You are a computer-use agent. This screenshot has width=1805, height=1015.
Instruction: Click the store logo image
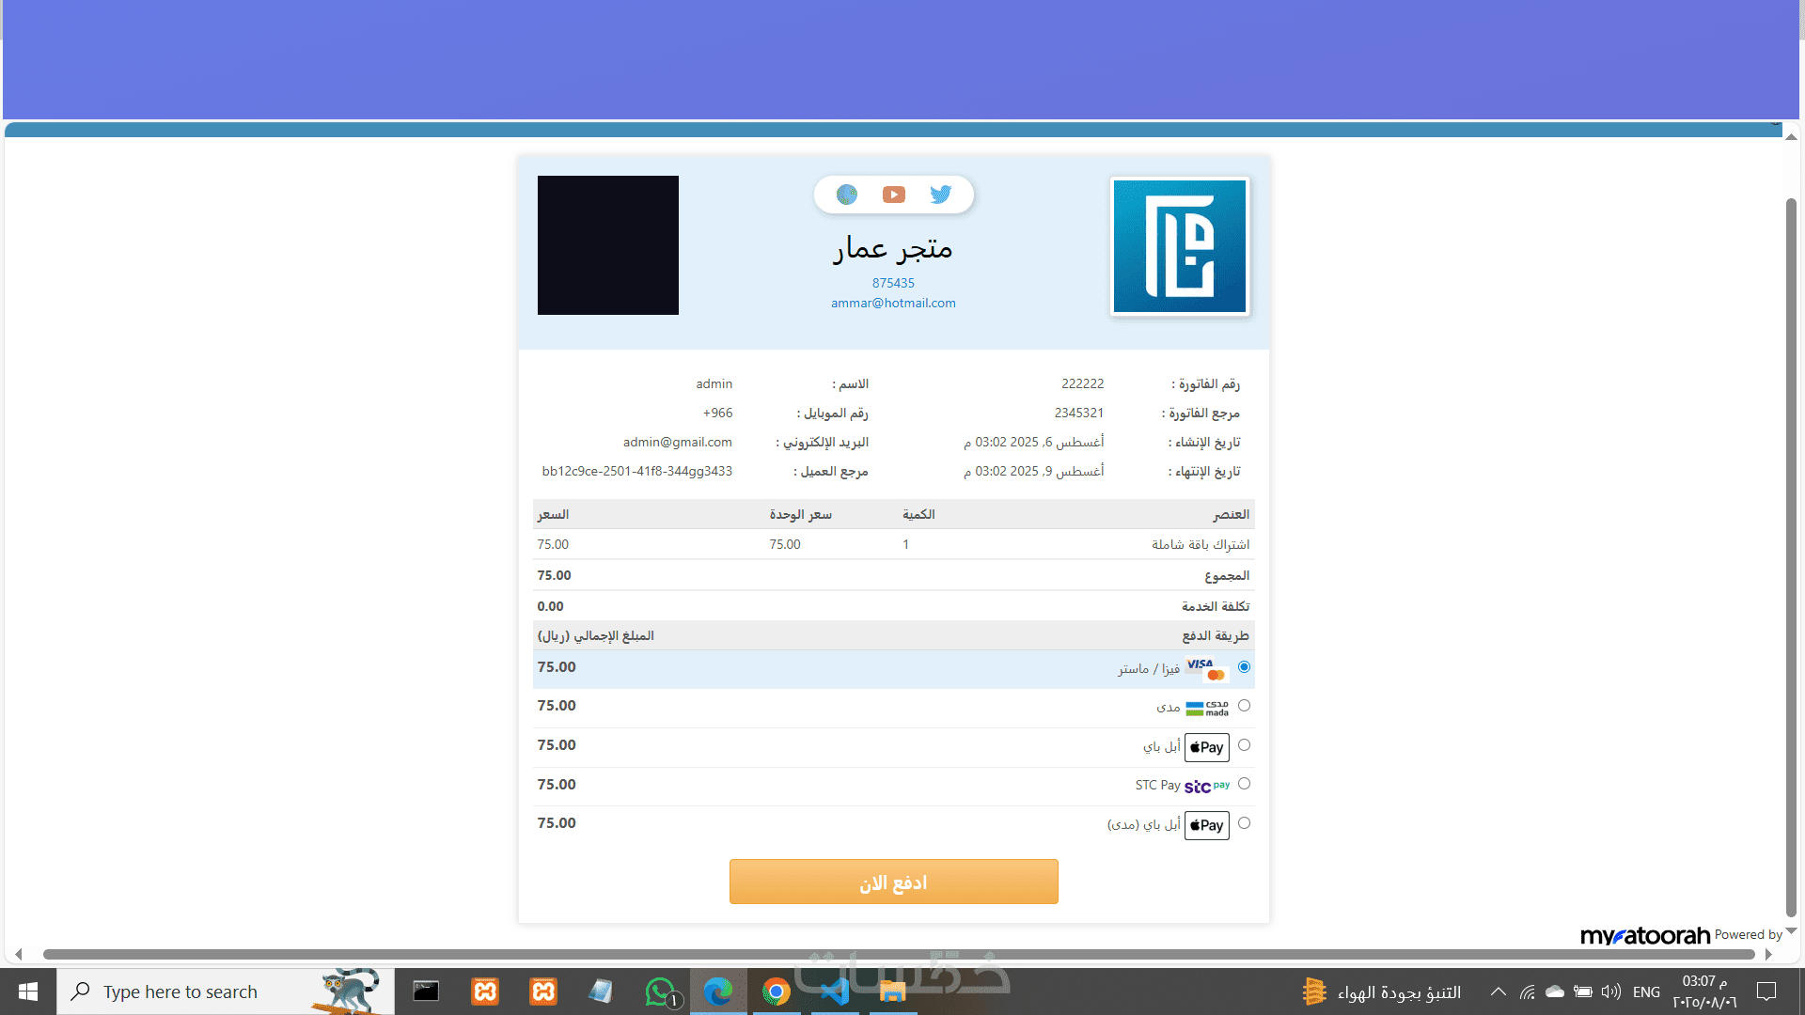[1179, 246]
